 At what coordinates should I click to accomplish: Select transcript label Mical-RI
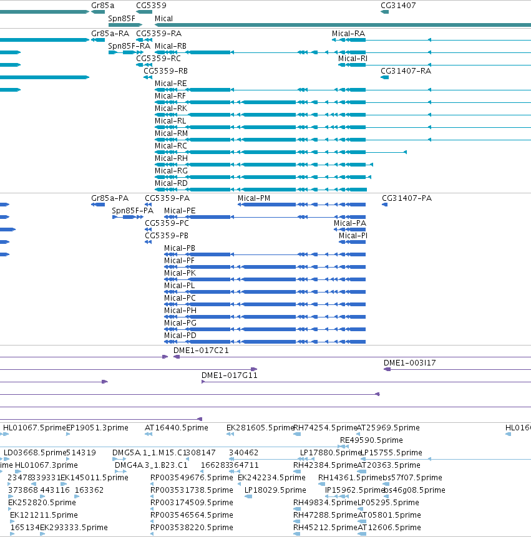[x=353, y=59]
